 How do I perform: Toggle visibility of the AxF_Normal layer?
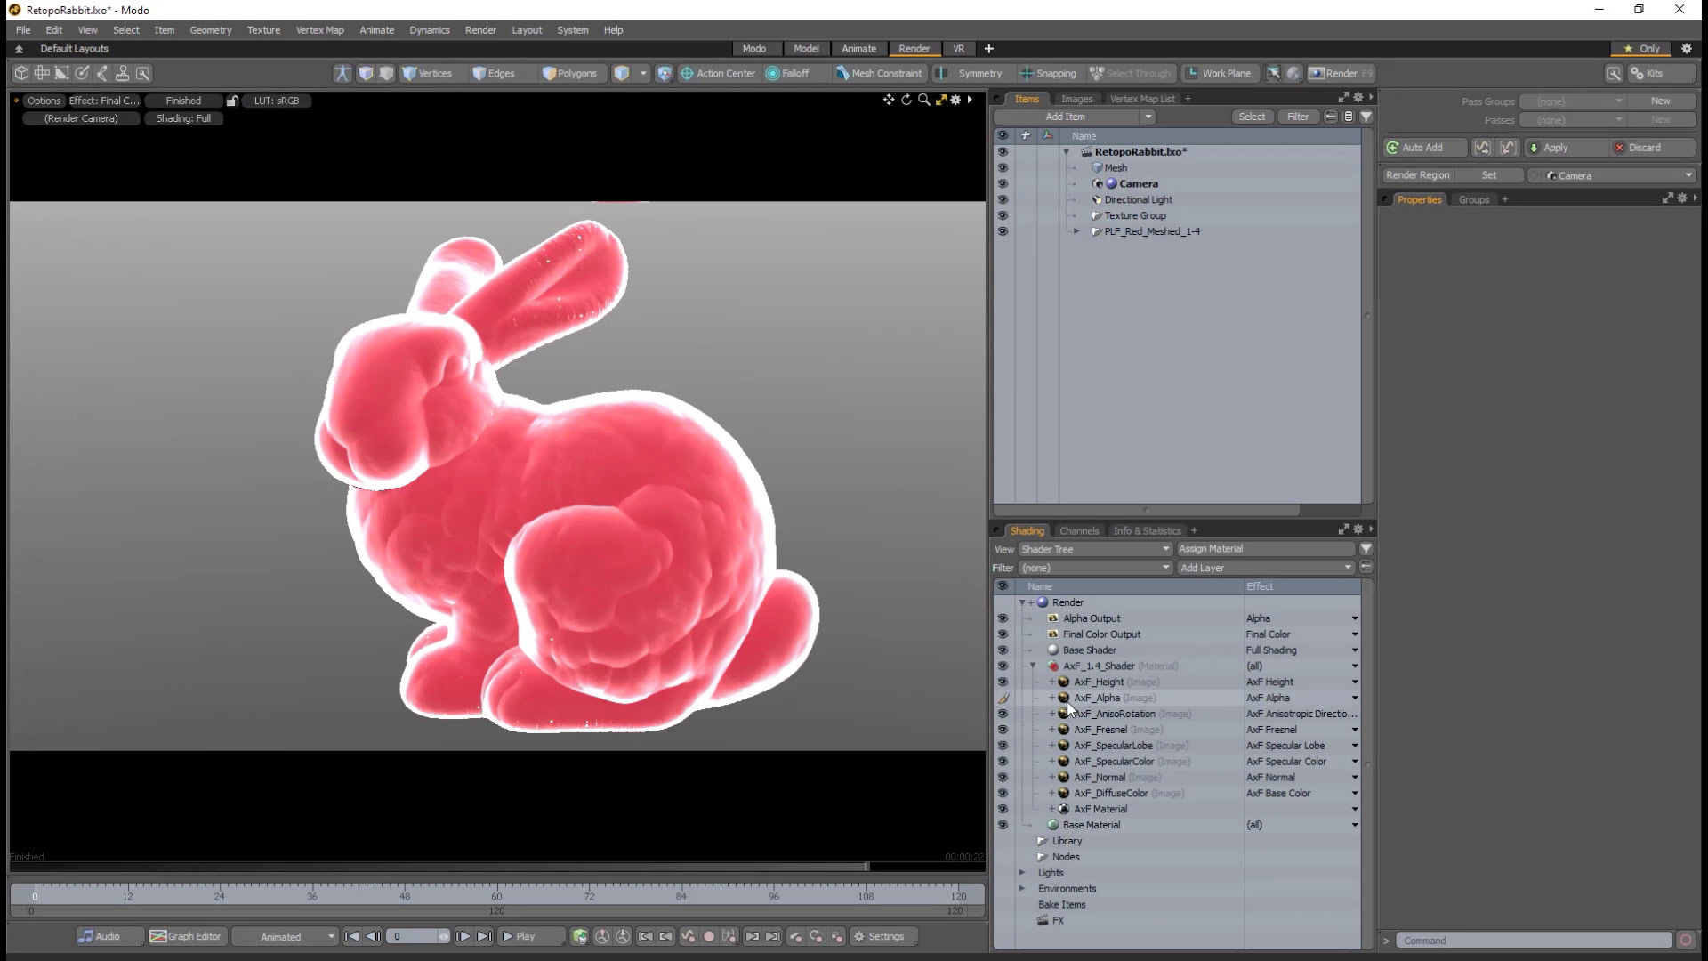coord(1003,778)
